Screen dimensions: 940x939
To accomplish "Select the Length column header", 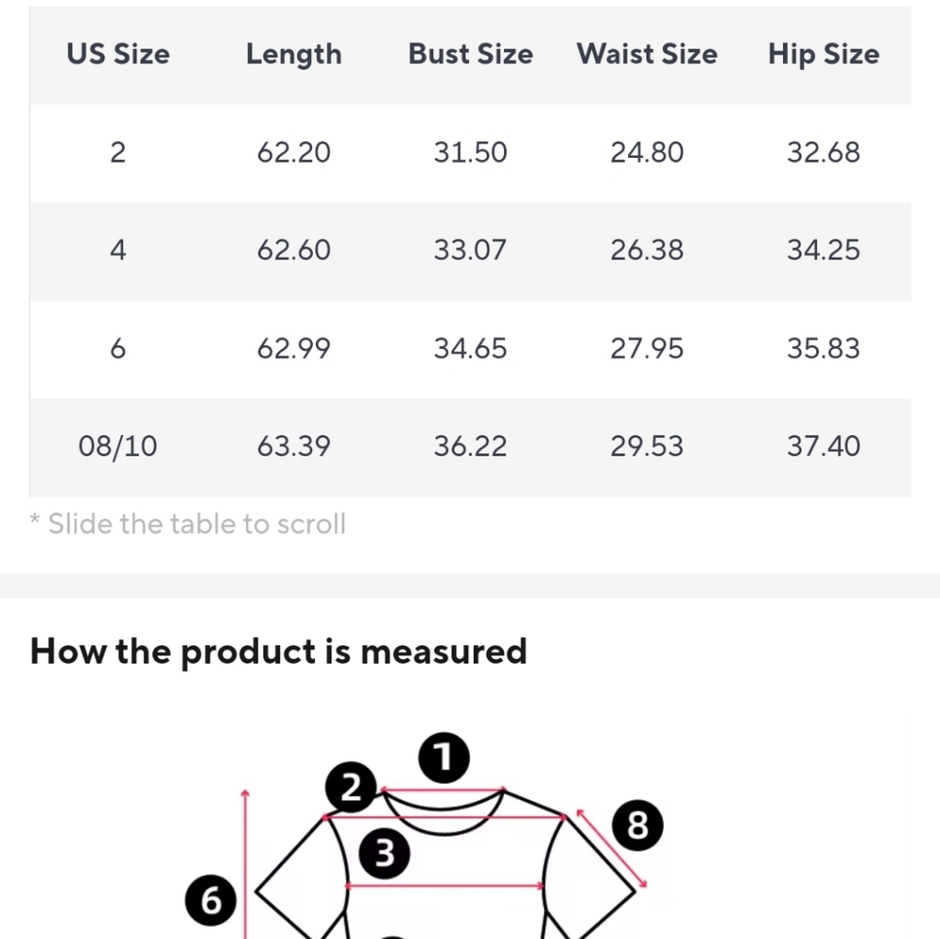I will click(293, 55).
